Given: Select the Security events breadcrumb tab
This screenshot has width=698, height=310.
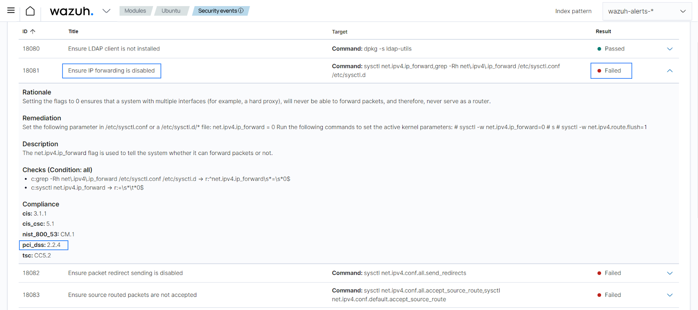Looking at the screenshot, I should tap(221, 11).
